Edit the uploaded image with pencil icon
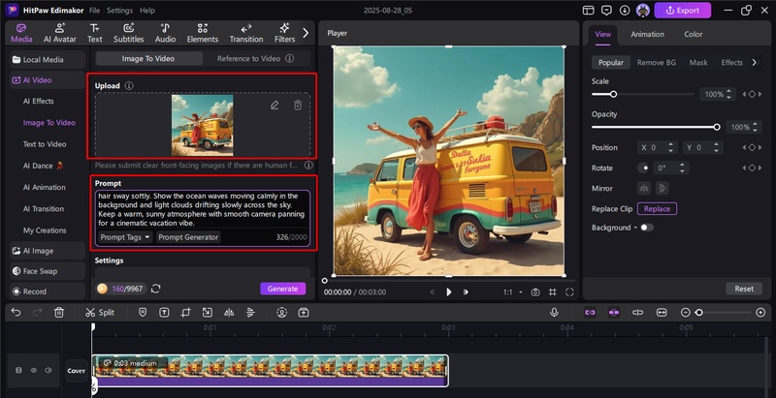Screen dimensions: 776x398 (x=275, y=106)
